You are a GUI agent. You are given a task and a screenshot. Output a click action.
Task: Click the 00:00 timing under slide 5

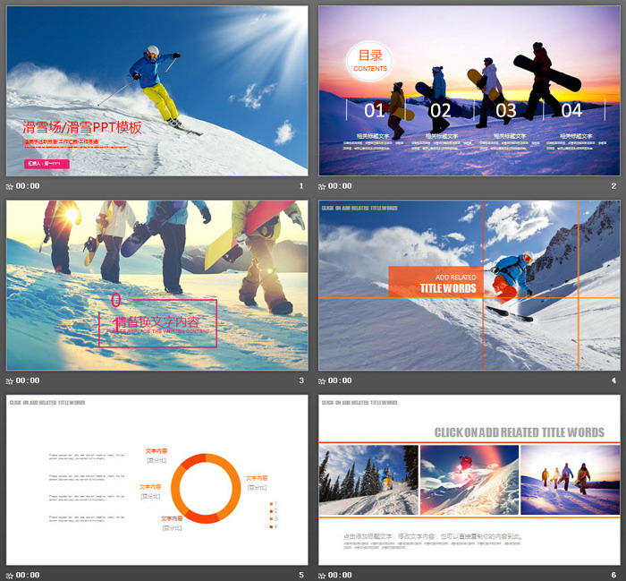[28, 576]
